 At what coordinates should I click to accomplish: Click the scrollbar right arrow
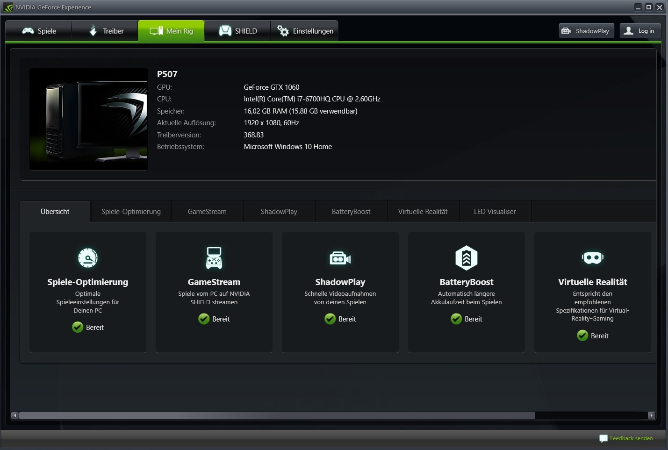[x=651, y=415]
